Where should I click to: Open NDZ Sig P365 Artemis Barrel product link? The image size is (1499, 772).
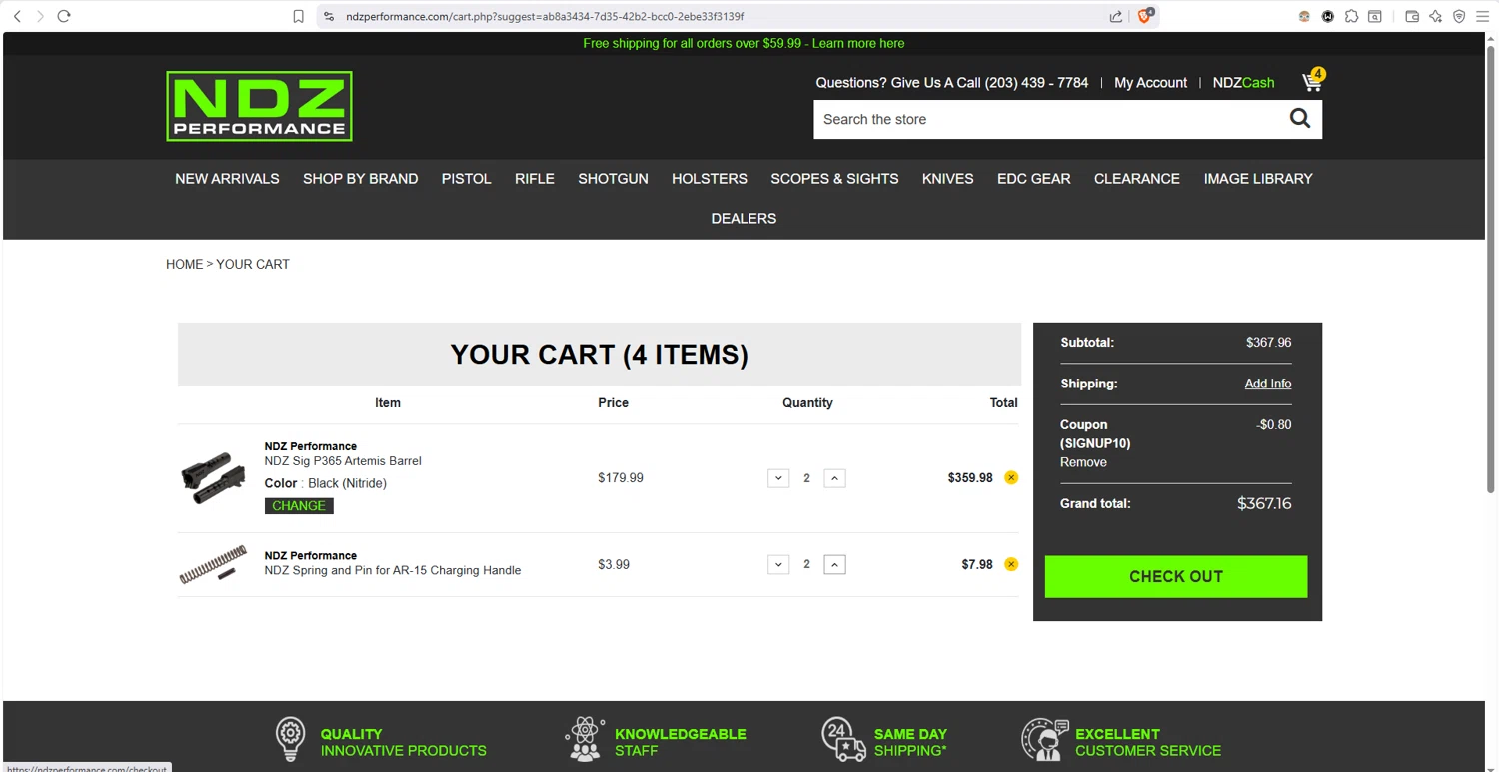coord(343,461)
